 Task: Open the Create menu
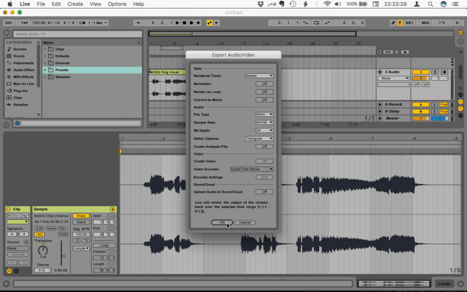(75, 4)
